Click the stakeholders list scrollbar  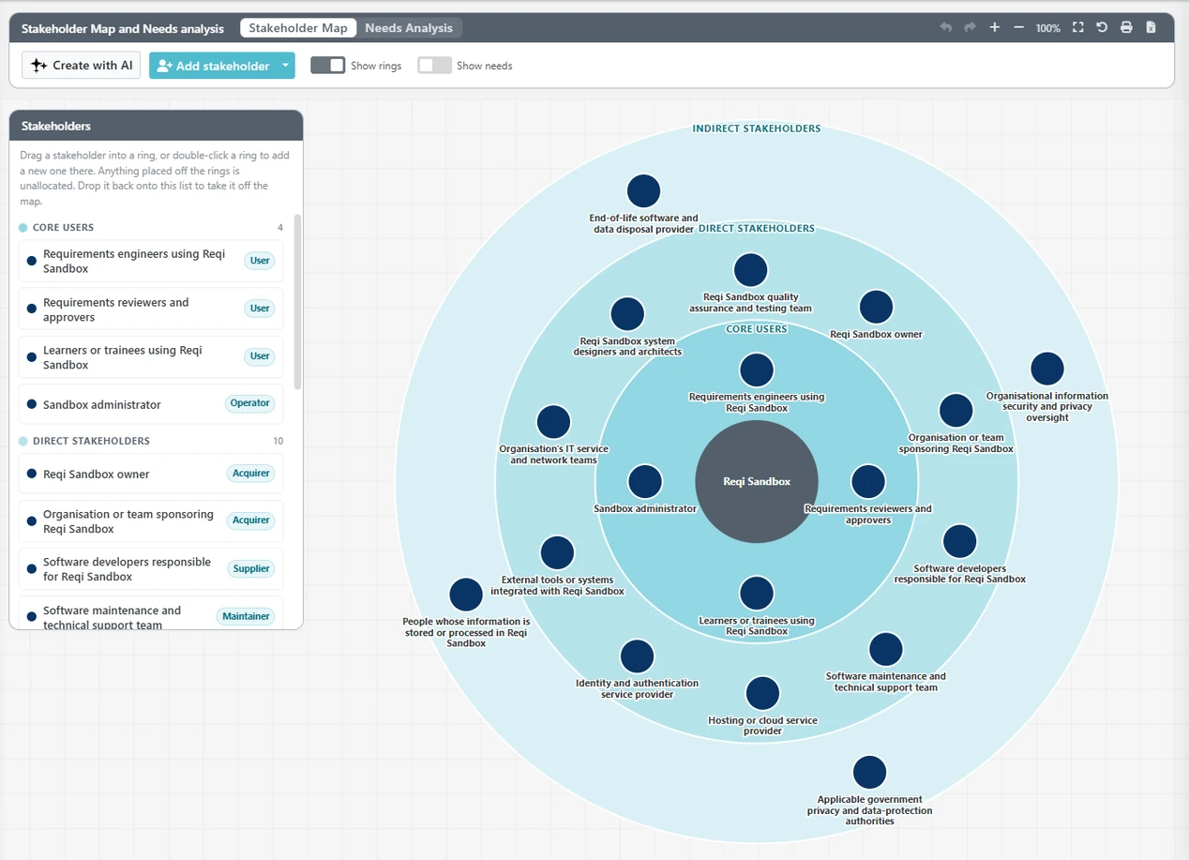pyautogui.click(x=298, y=302)
